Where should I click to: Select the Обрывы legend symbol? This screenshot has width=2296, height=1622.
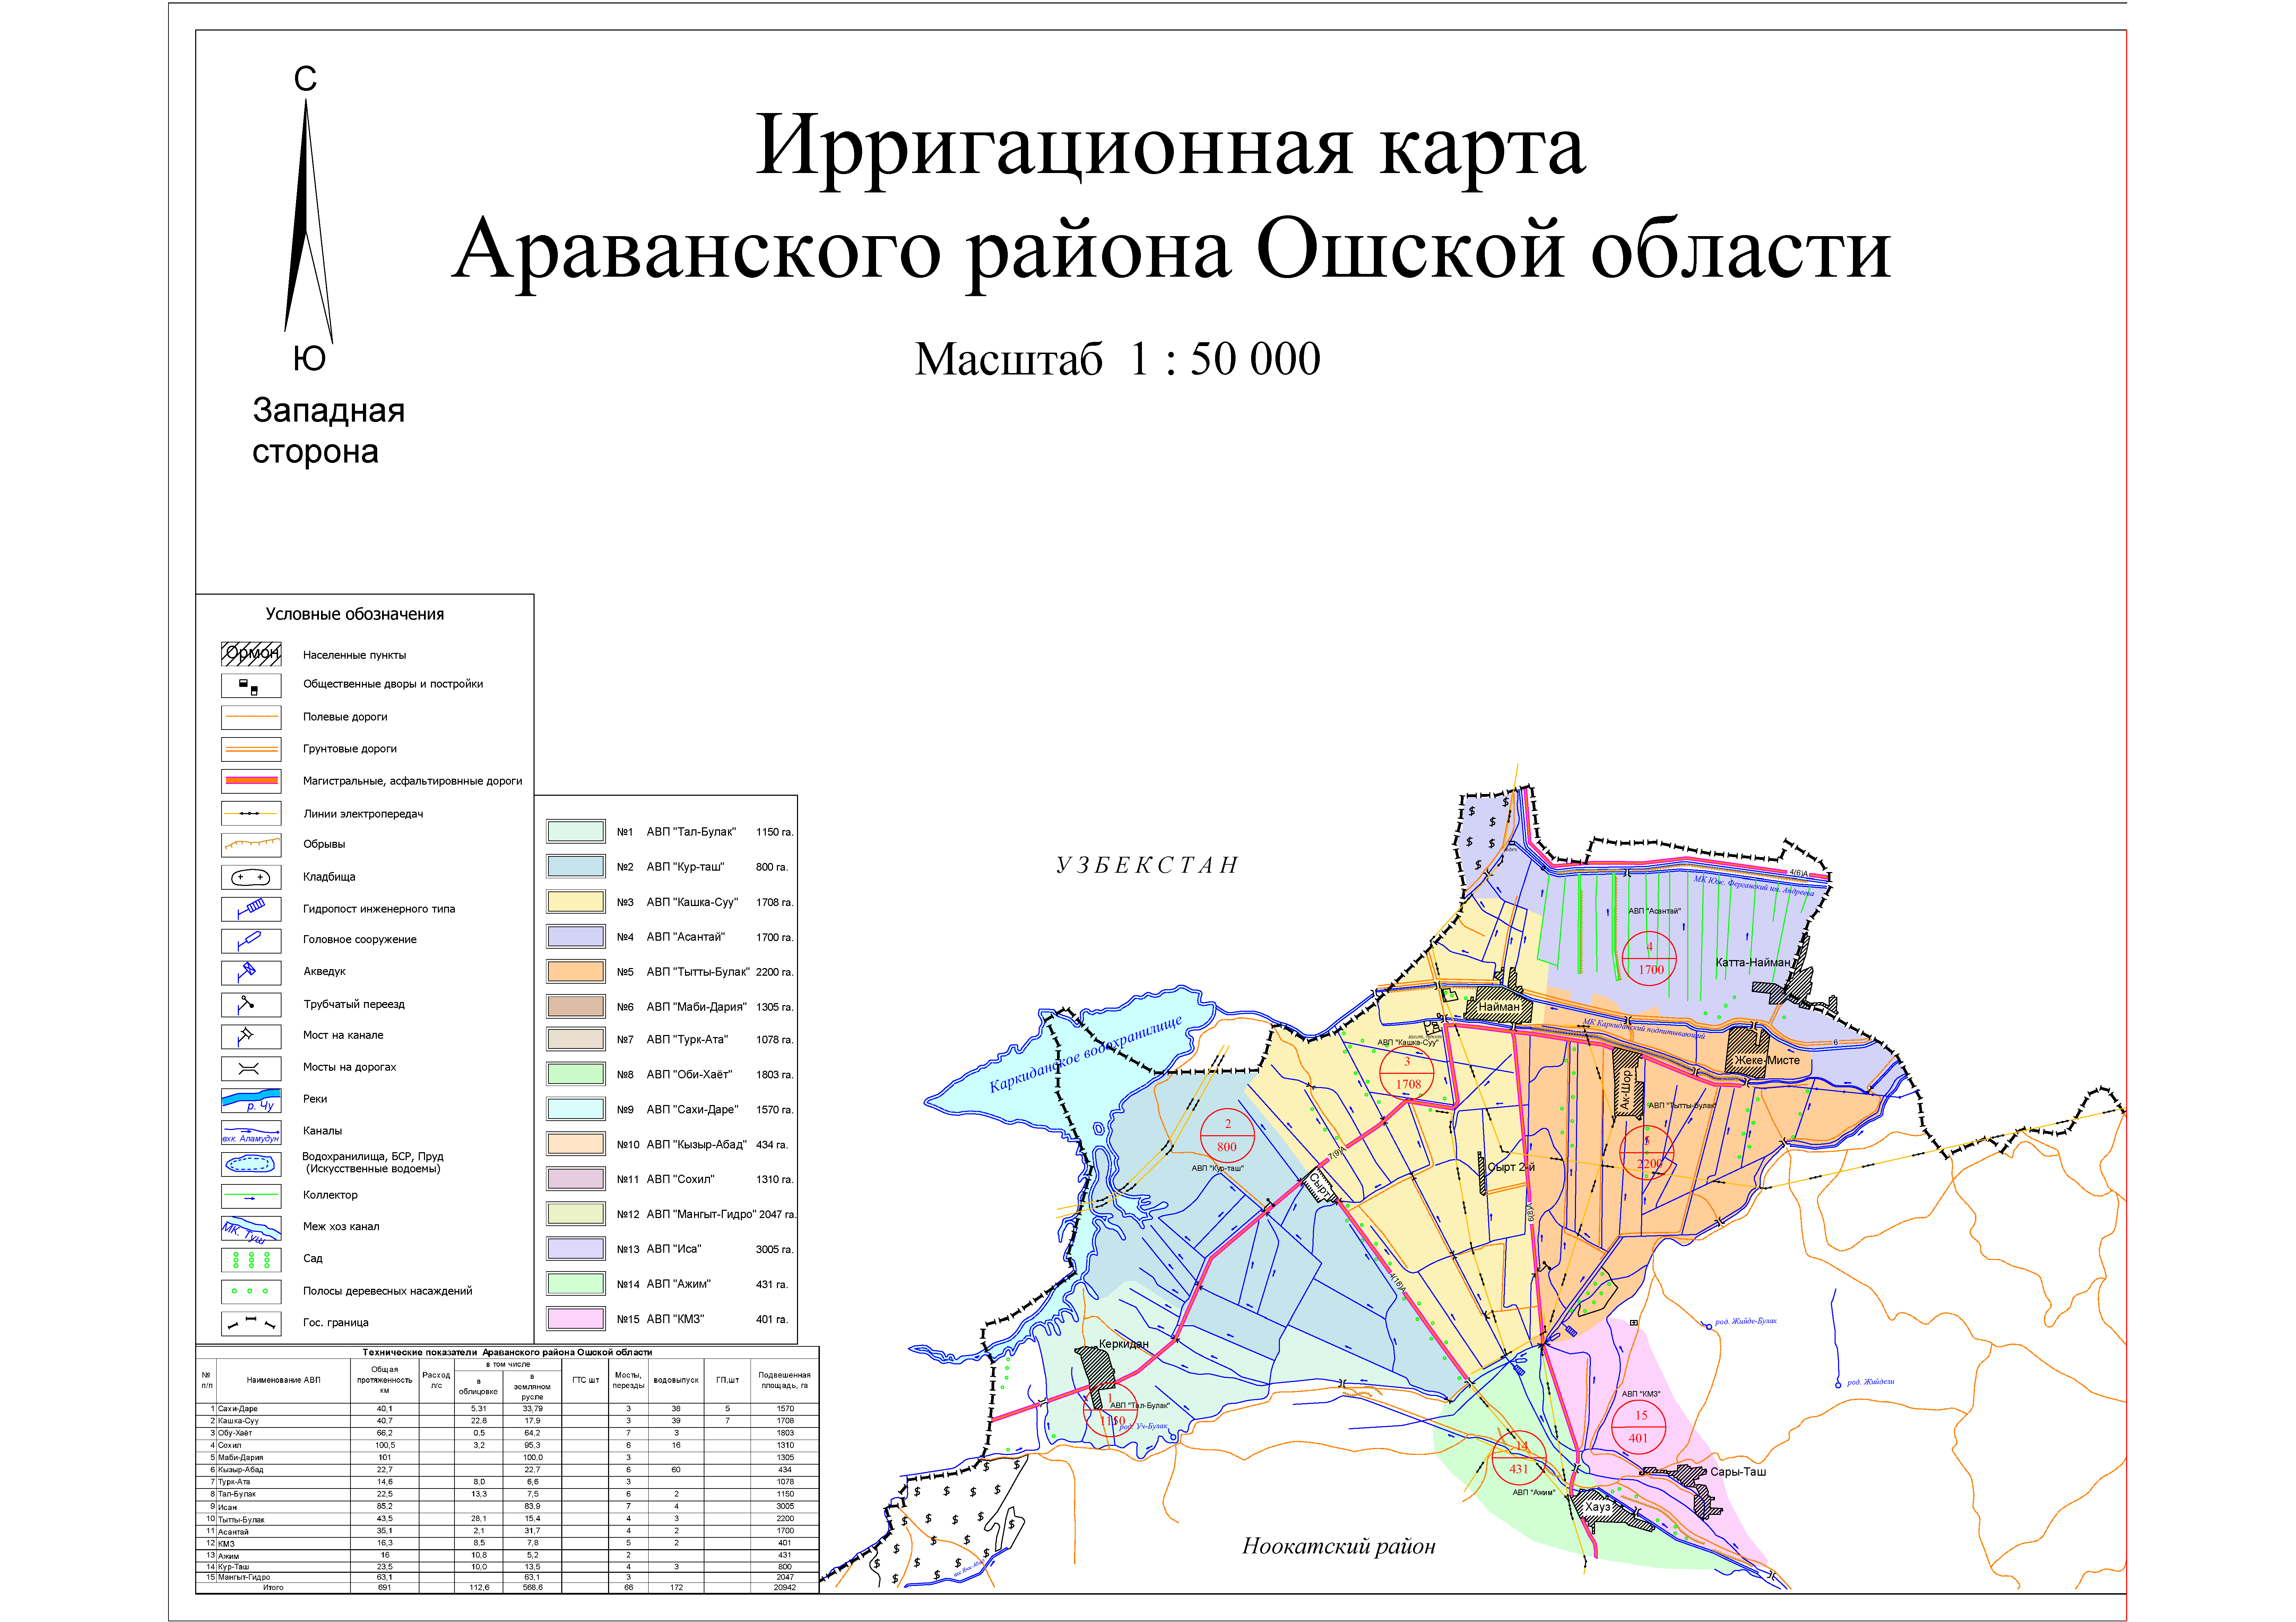point(251,845)
